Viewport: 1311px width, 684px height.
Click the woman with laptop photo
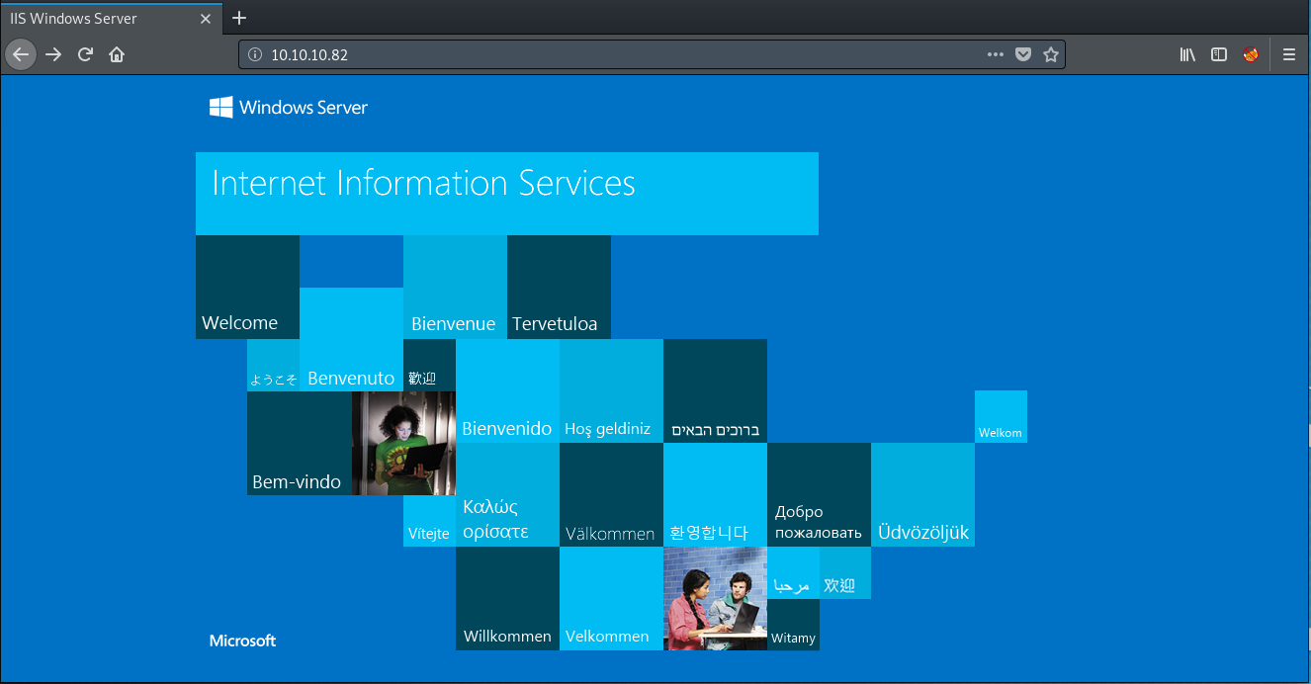point(403,443)
